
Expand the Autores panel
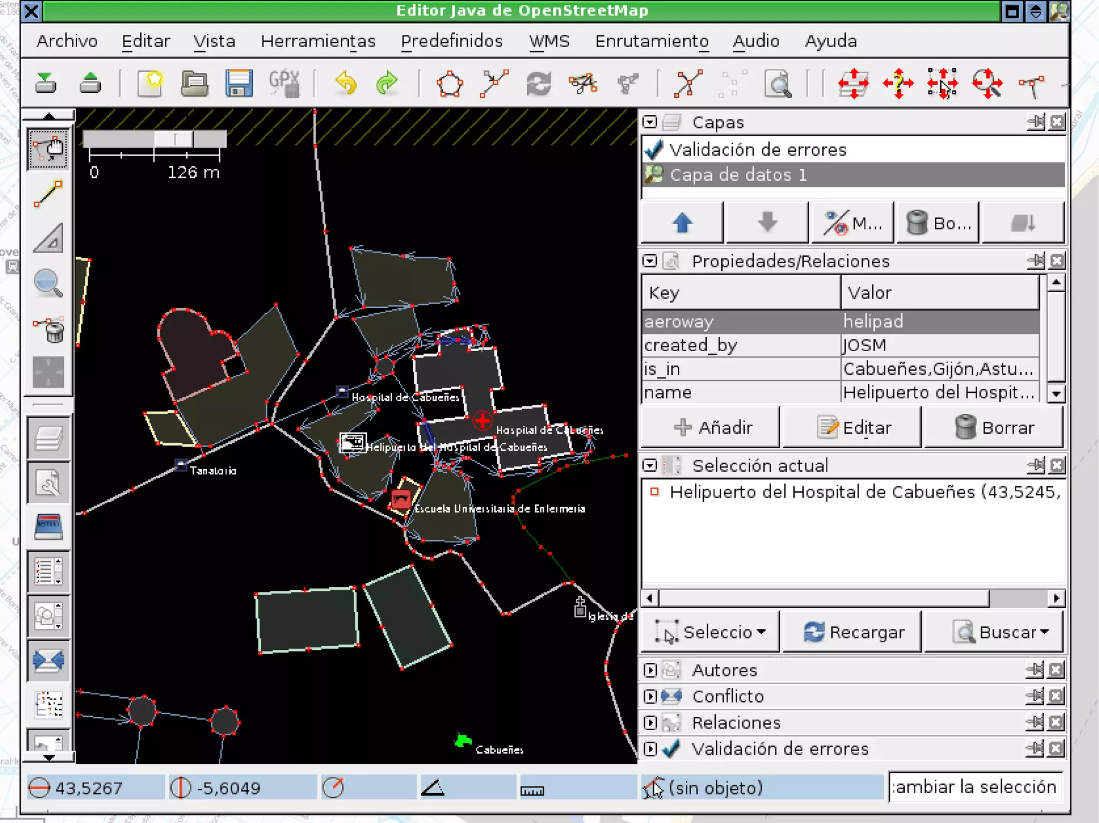click(650, 670)
